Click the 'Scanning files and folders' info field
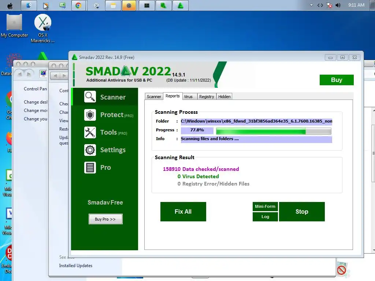This screenshot has width=375, height=281. [x=256, y=139]
